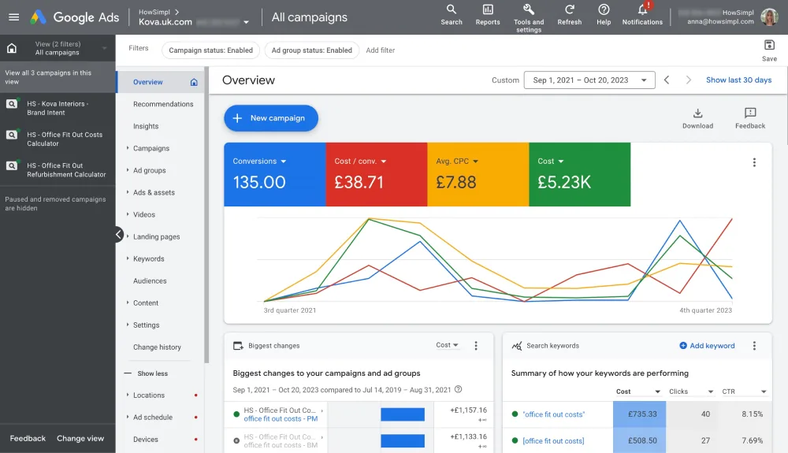Click help icon next to comparison dates
Screen dimensions: 788x453
point(458,389)
